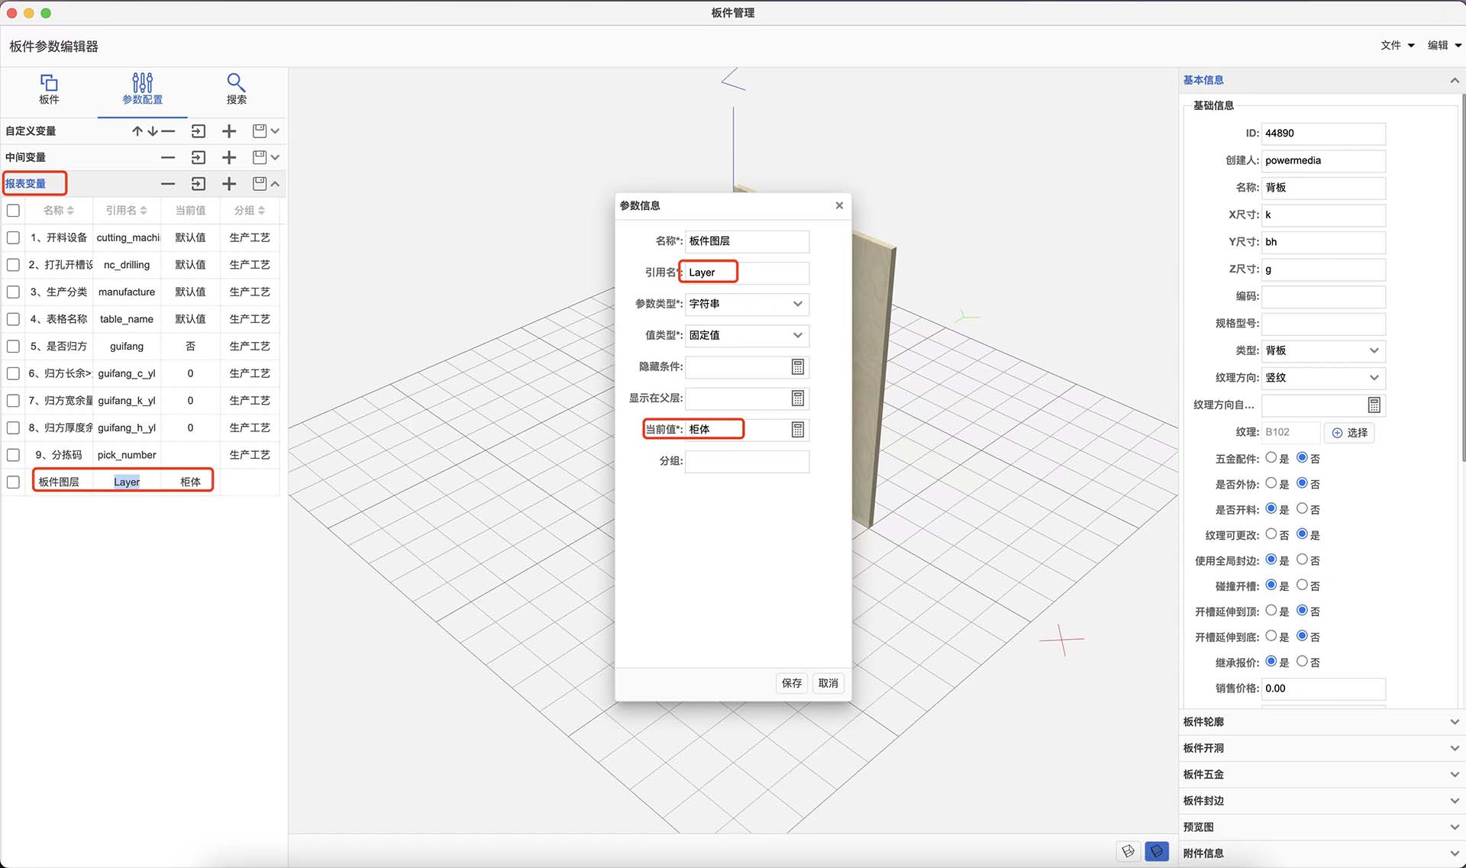This screenshot has width=1466, height=868.
Task: Check the 开料设备 row checkbox
Action: point(13,237)
